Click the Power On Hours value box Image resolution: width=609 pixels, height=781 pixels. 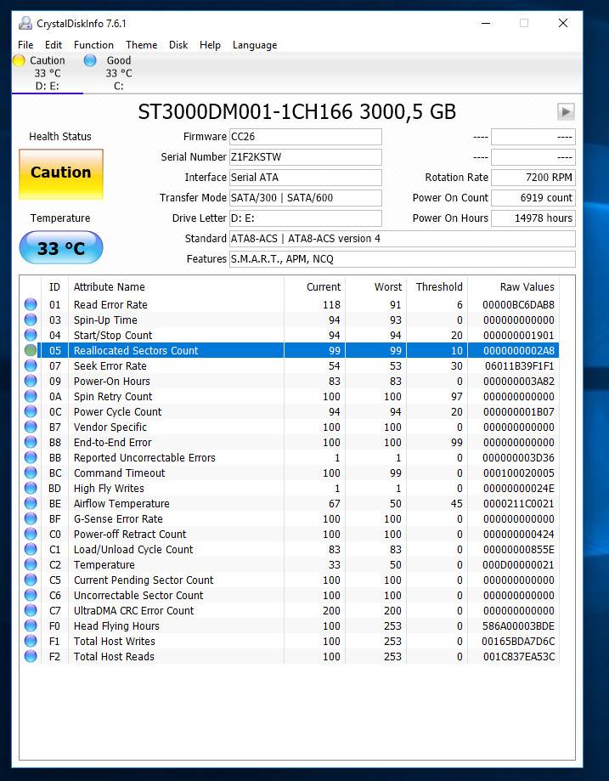(533, 218)
